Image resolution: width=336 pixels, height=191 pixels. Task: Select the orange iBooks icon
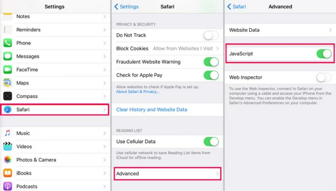tap(8, 173)
